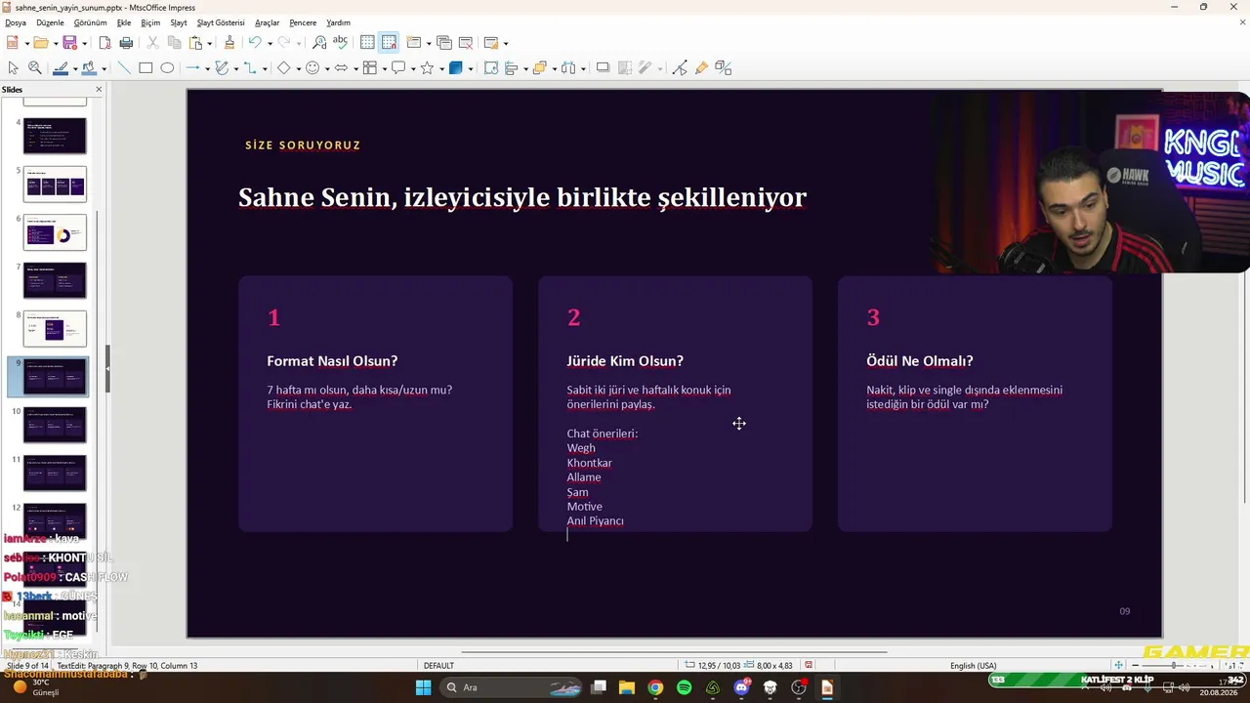Open Fill Color dropdown arrow
Viewport: 1250px width, 703px height.
pyautogui.click(x=104, y=68)
